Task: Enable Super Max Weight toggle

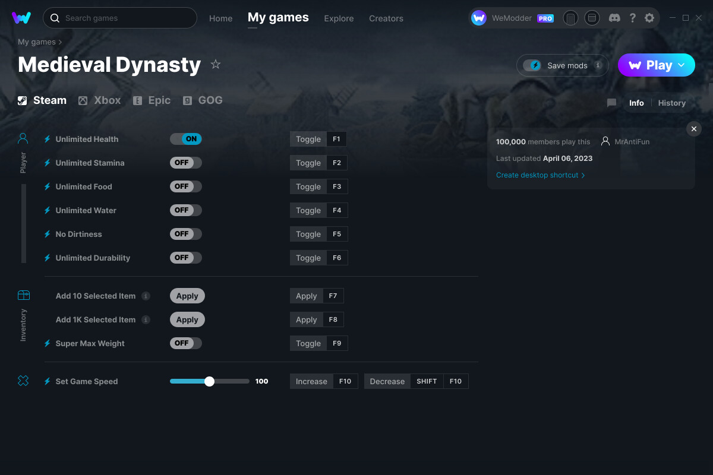Action: coord(186,343)
